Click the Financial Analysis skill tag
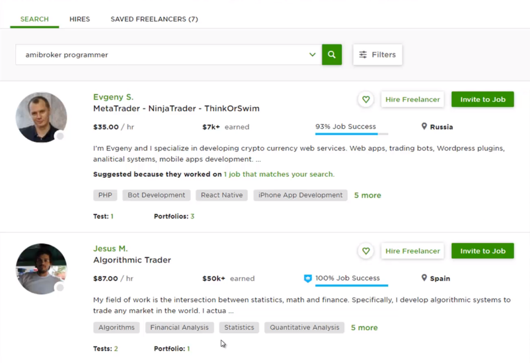 pyautogui.click(x=180, y=327)
